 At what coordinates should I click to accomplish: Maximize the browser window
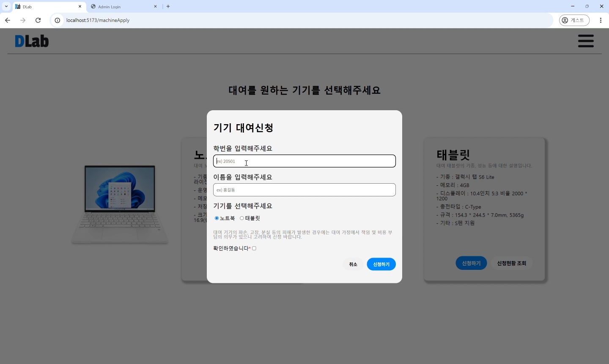tap(587, 6)
